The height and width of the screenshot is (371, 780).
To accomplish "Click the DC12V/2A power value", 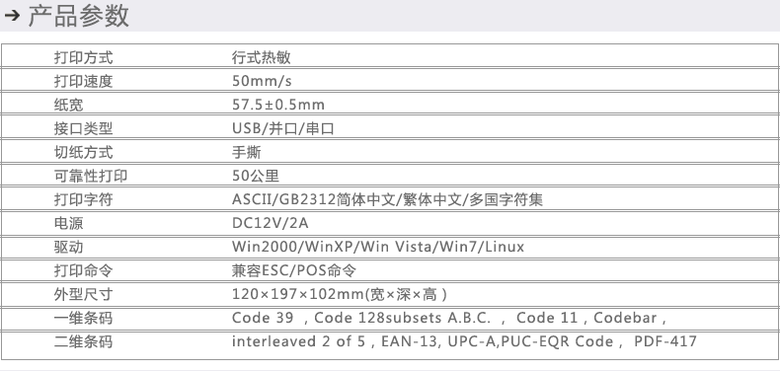I will coord(271,223).
